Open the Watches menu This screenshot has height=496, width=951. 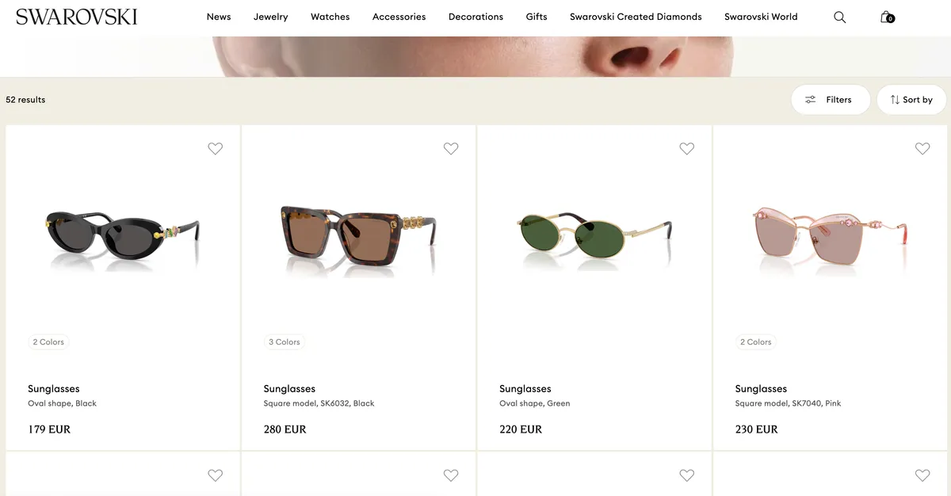[x=330, y=17]
